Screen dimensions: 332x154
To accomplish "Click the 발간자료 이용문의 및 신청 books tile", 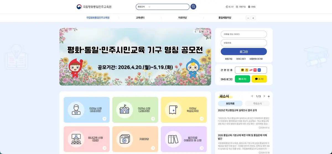I will click(x=184, y=139).
